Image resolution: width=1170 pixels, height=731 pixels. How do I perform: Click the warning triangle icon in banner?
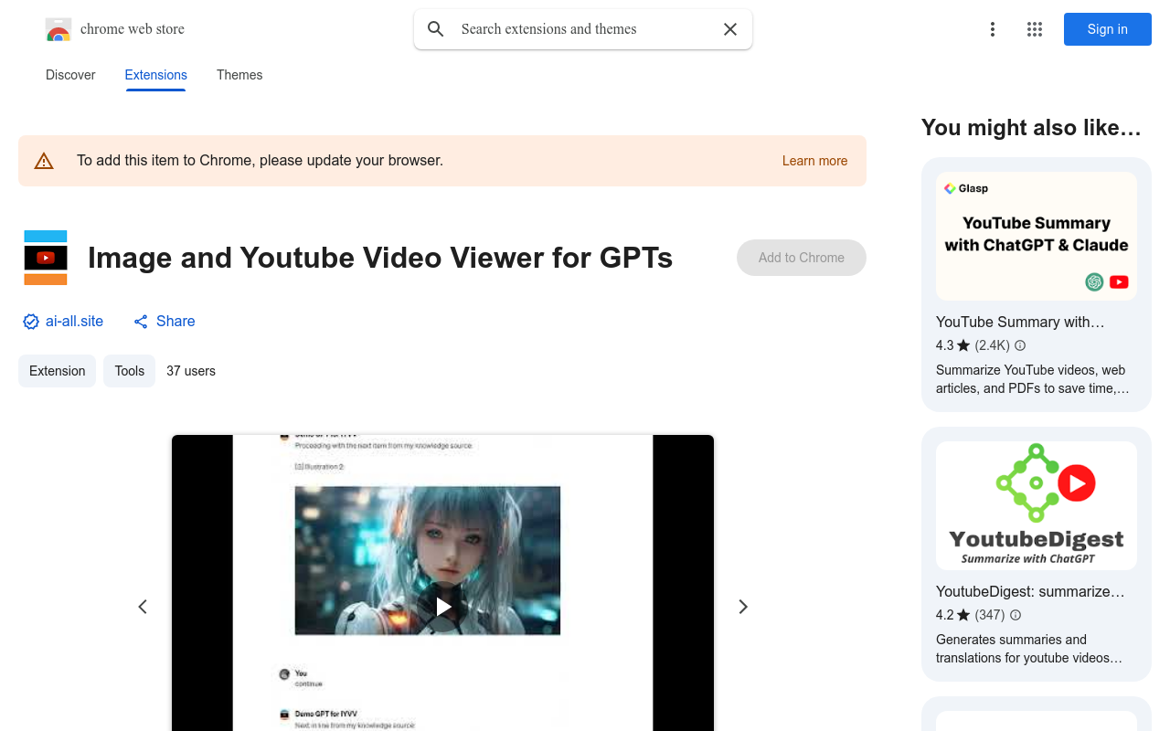point(44,161)
